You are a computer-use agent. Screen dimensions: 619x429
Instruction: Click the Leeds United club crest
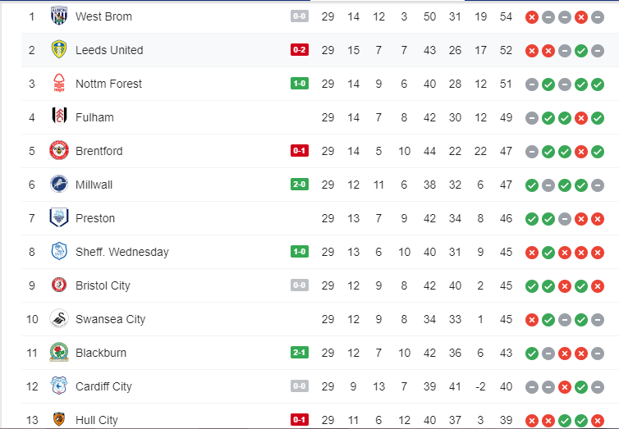tap(58, 50)
